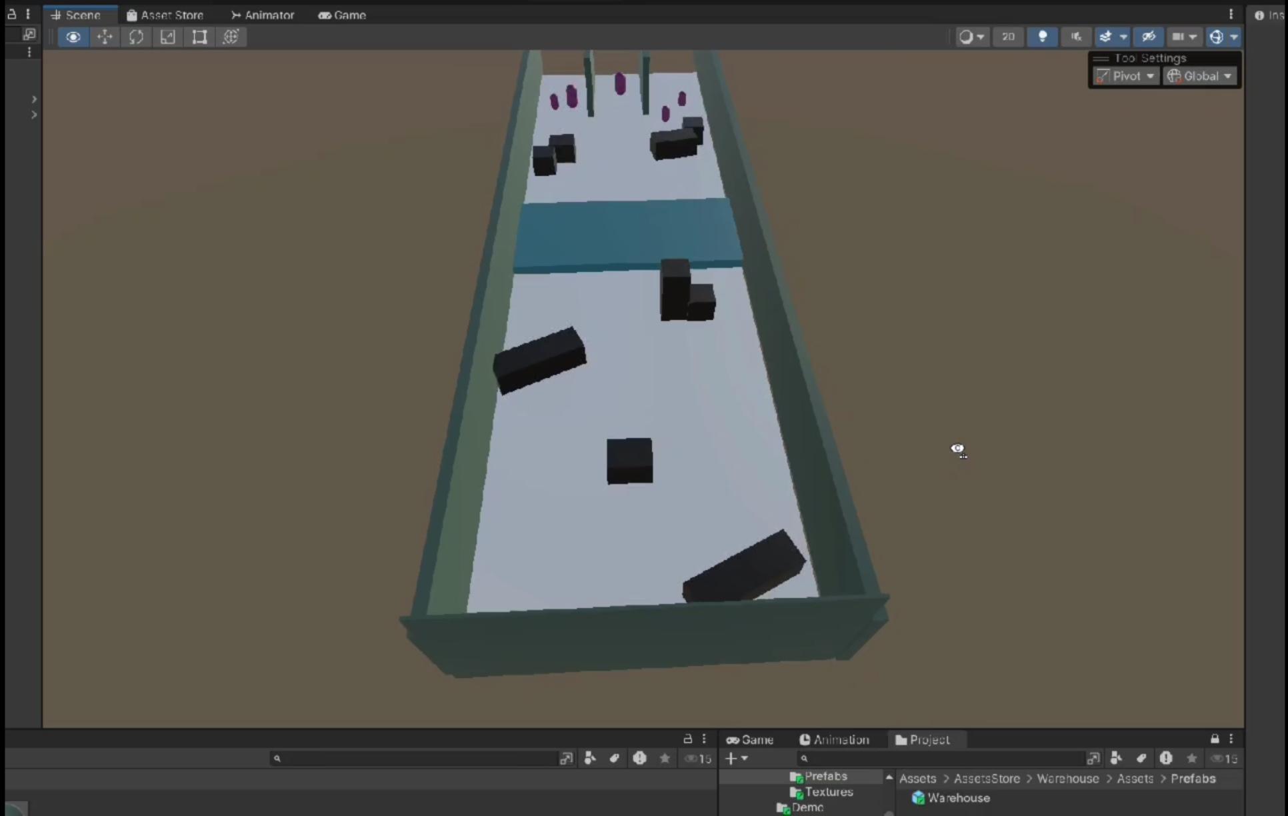Select the combined Transform tool
Screen dimensions: 1288x816
[x=231, y=37]
